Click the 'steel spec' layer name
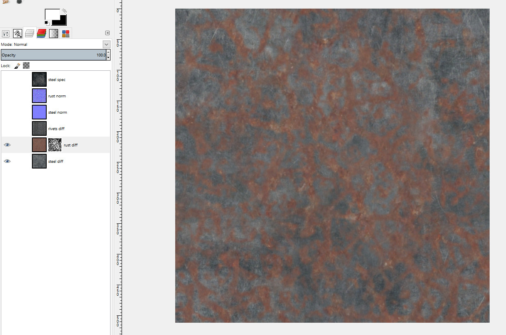 57,80
